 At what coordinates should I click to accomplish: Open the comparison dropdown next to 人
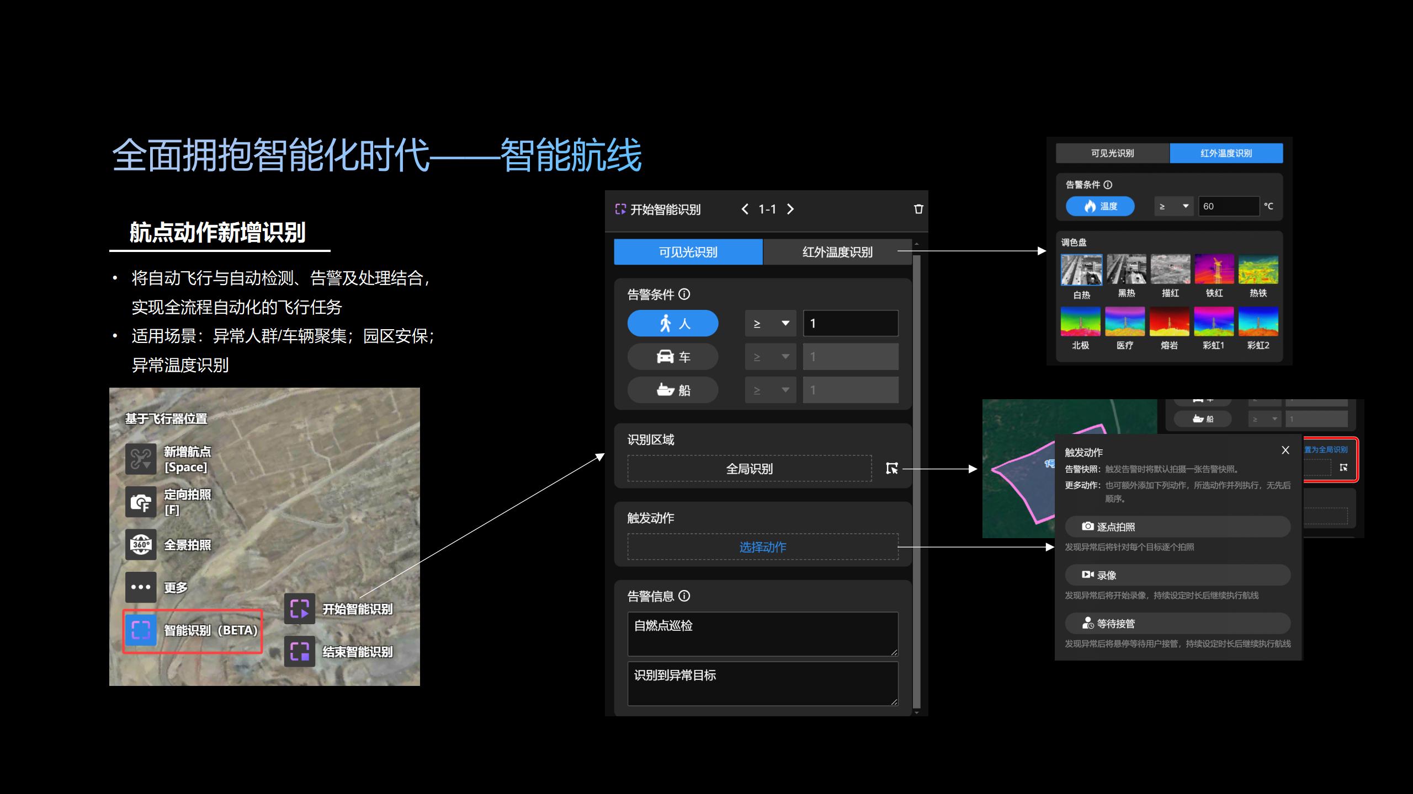[771, 324]
